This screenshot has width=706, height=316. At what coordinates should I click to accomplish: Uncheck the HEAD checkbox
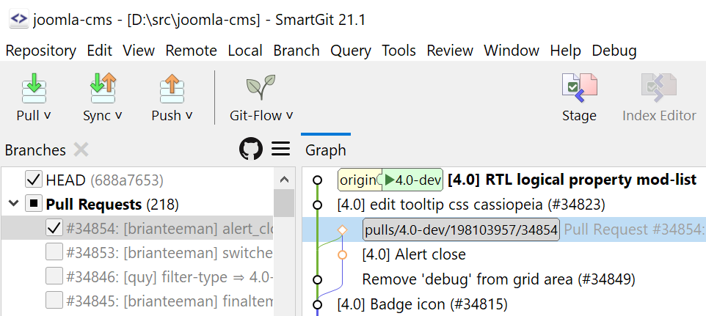tap(33, 180)
